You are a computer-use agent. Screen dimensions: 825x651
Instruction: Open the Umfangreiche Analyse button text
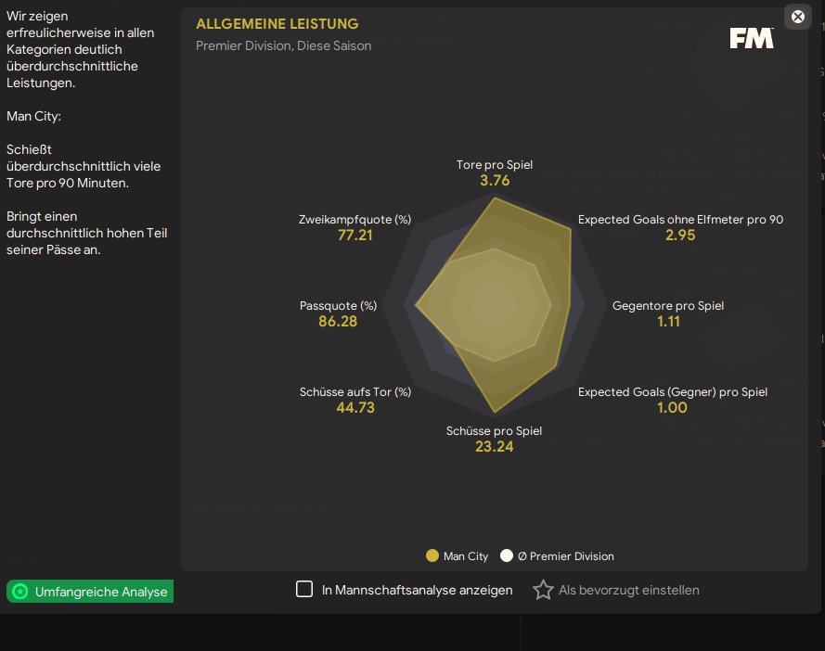tap(101, 592)
